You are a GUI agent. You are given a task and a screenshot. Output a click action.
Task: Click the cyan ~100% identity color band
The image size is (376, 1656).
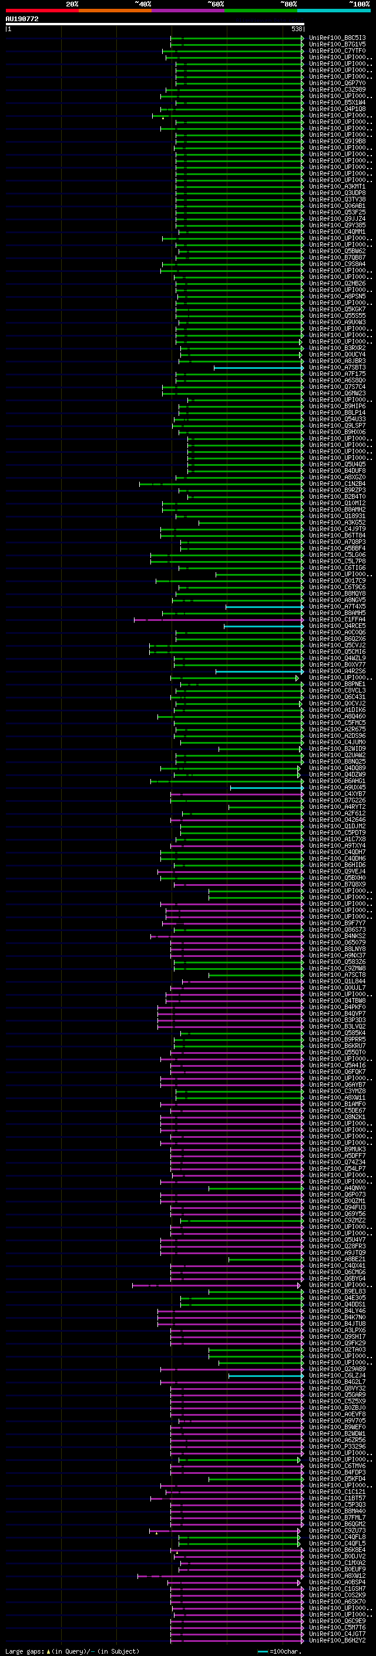pyautogui.click(x=334, y=11)
